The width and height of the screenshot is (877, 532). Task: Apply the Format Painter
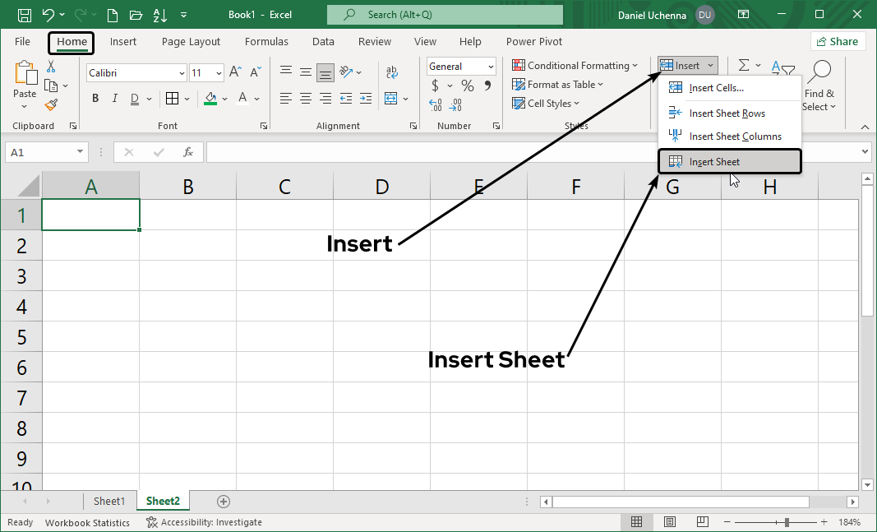pyautogui.click(x=49, y=104)
